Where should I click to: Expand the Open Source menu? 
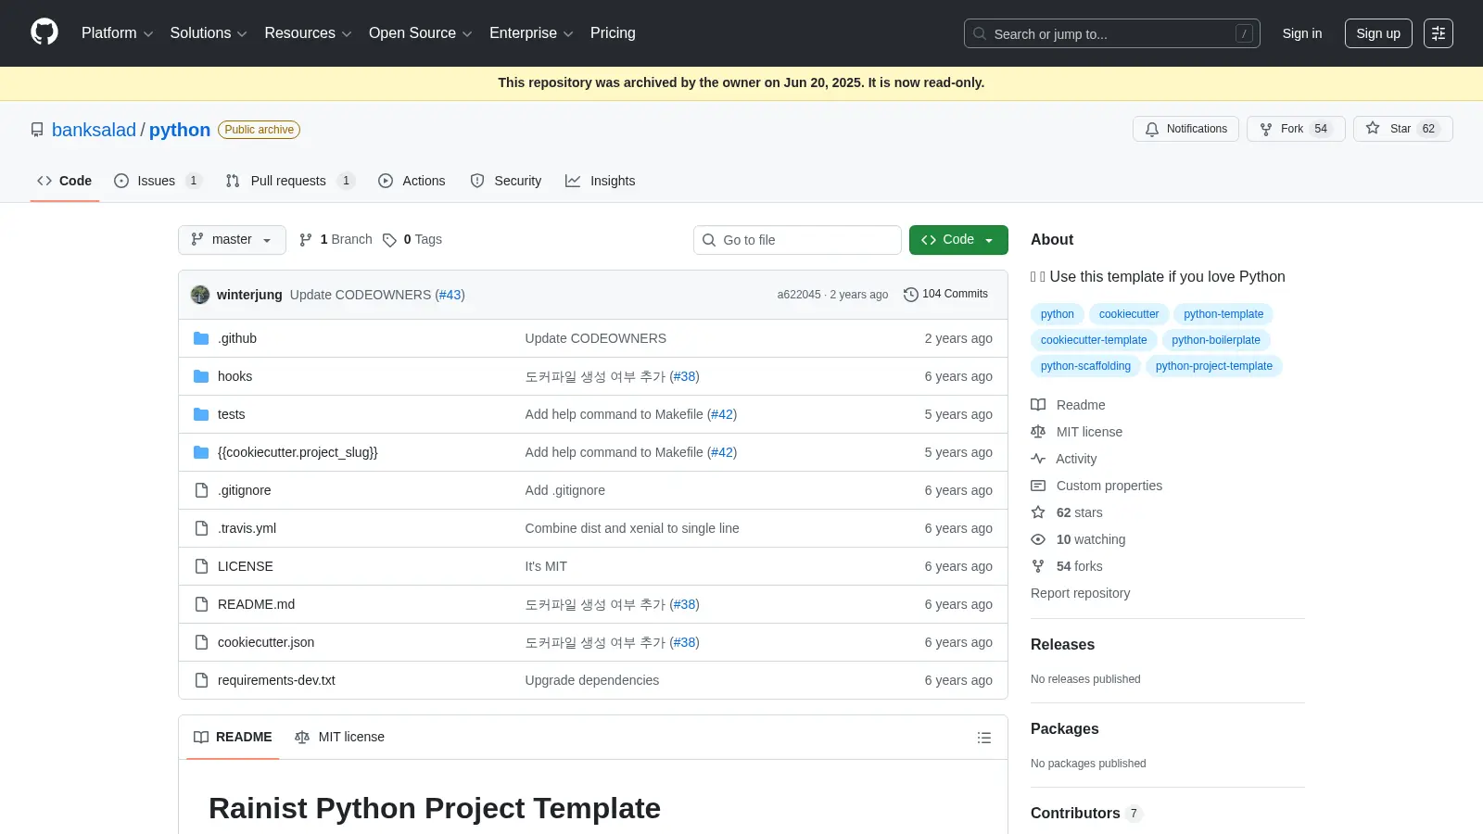pos(420,33)
